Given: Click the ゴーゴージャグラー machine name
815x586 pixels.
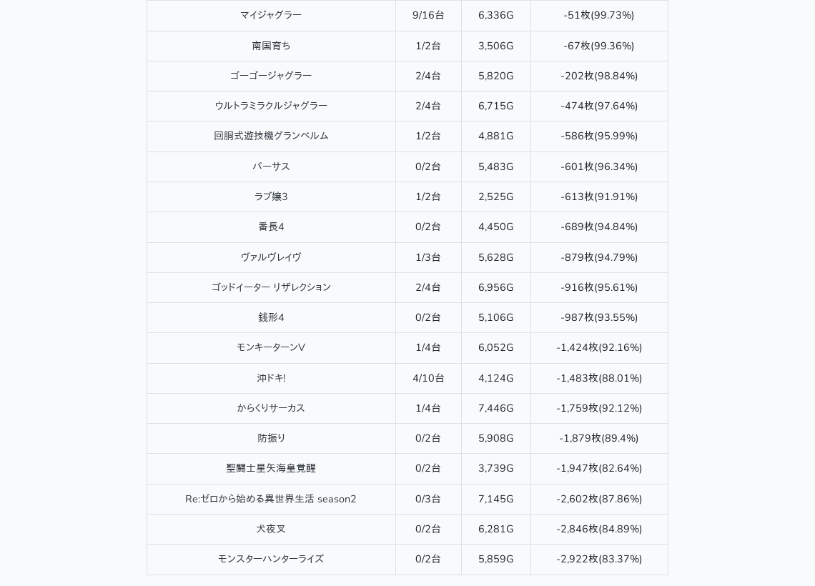Looking at the screenshot, I should [271, 76].
